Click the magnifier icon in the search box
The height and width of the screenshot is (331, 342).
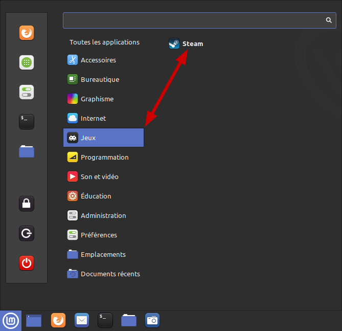click(329, 20)
